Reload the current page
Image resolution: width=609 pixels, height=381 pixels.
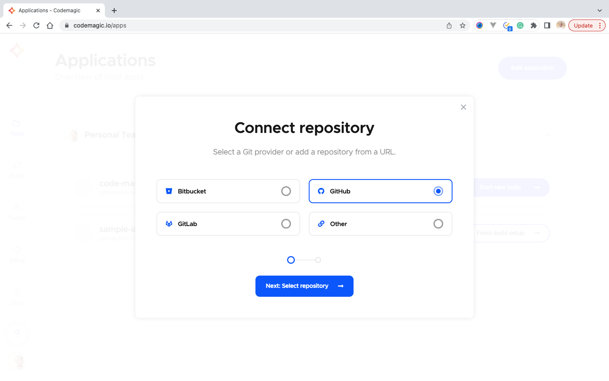tap(36, 25)
